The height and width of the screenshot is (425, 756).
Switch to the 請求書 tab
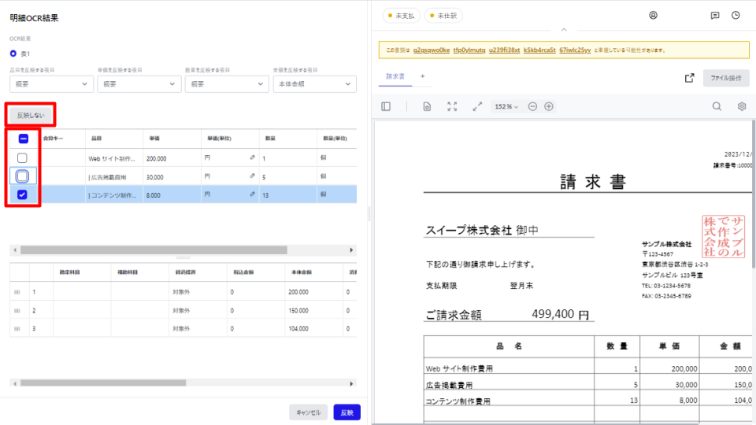coord(395,76)
